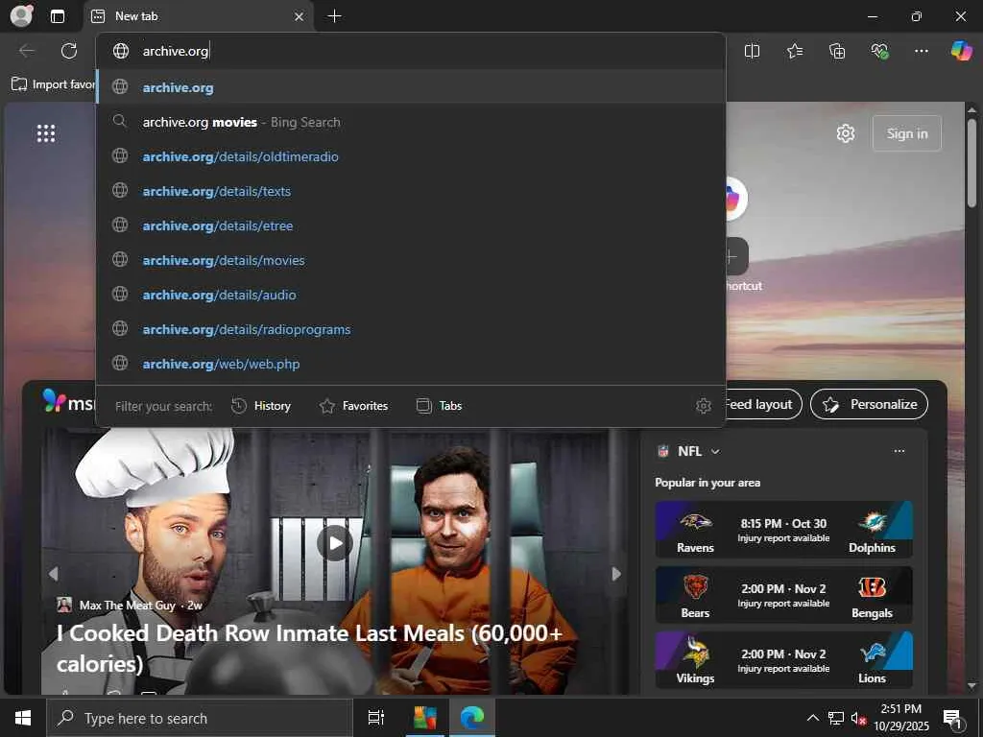This screenshot has width=983, height=737.
Task: Click the MSN logo
Action: (x=68, y=402)
